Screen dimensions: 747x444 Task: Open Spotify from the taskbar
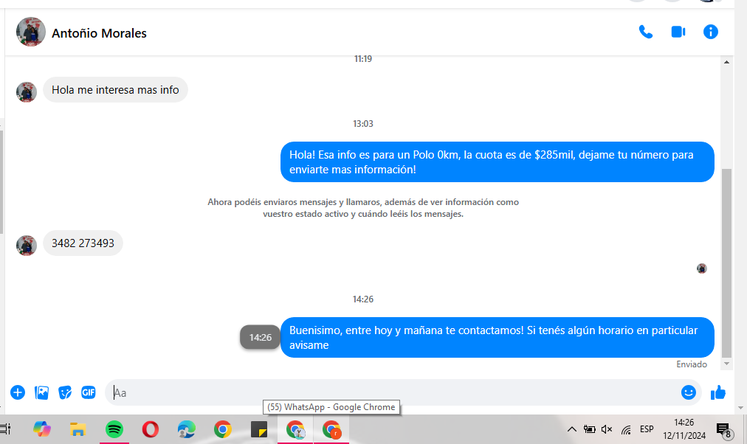[x=114, y=429]
